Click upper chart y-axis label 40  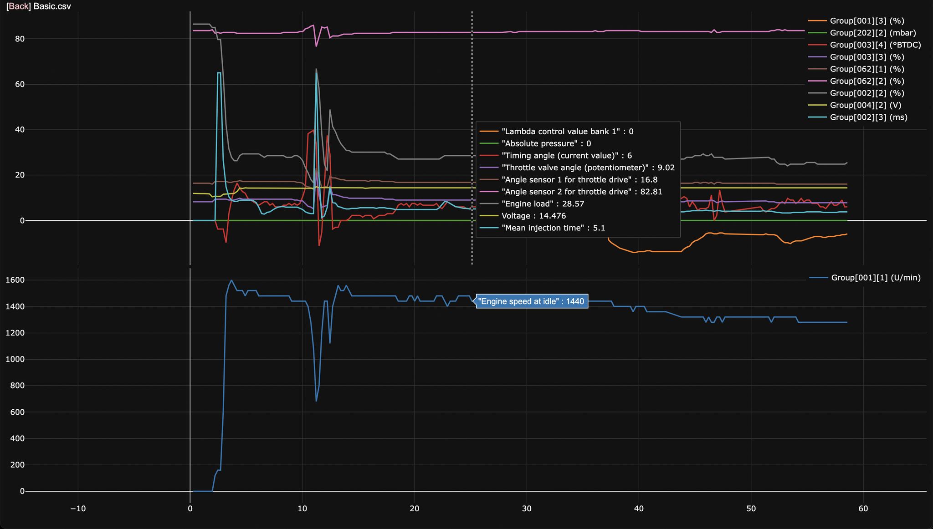[x=19, y=130]
